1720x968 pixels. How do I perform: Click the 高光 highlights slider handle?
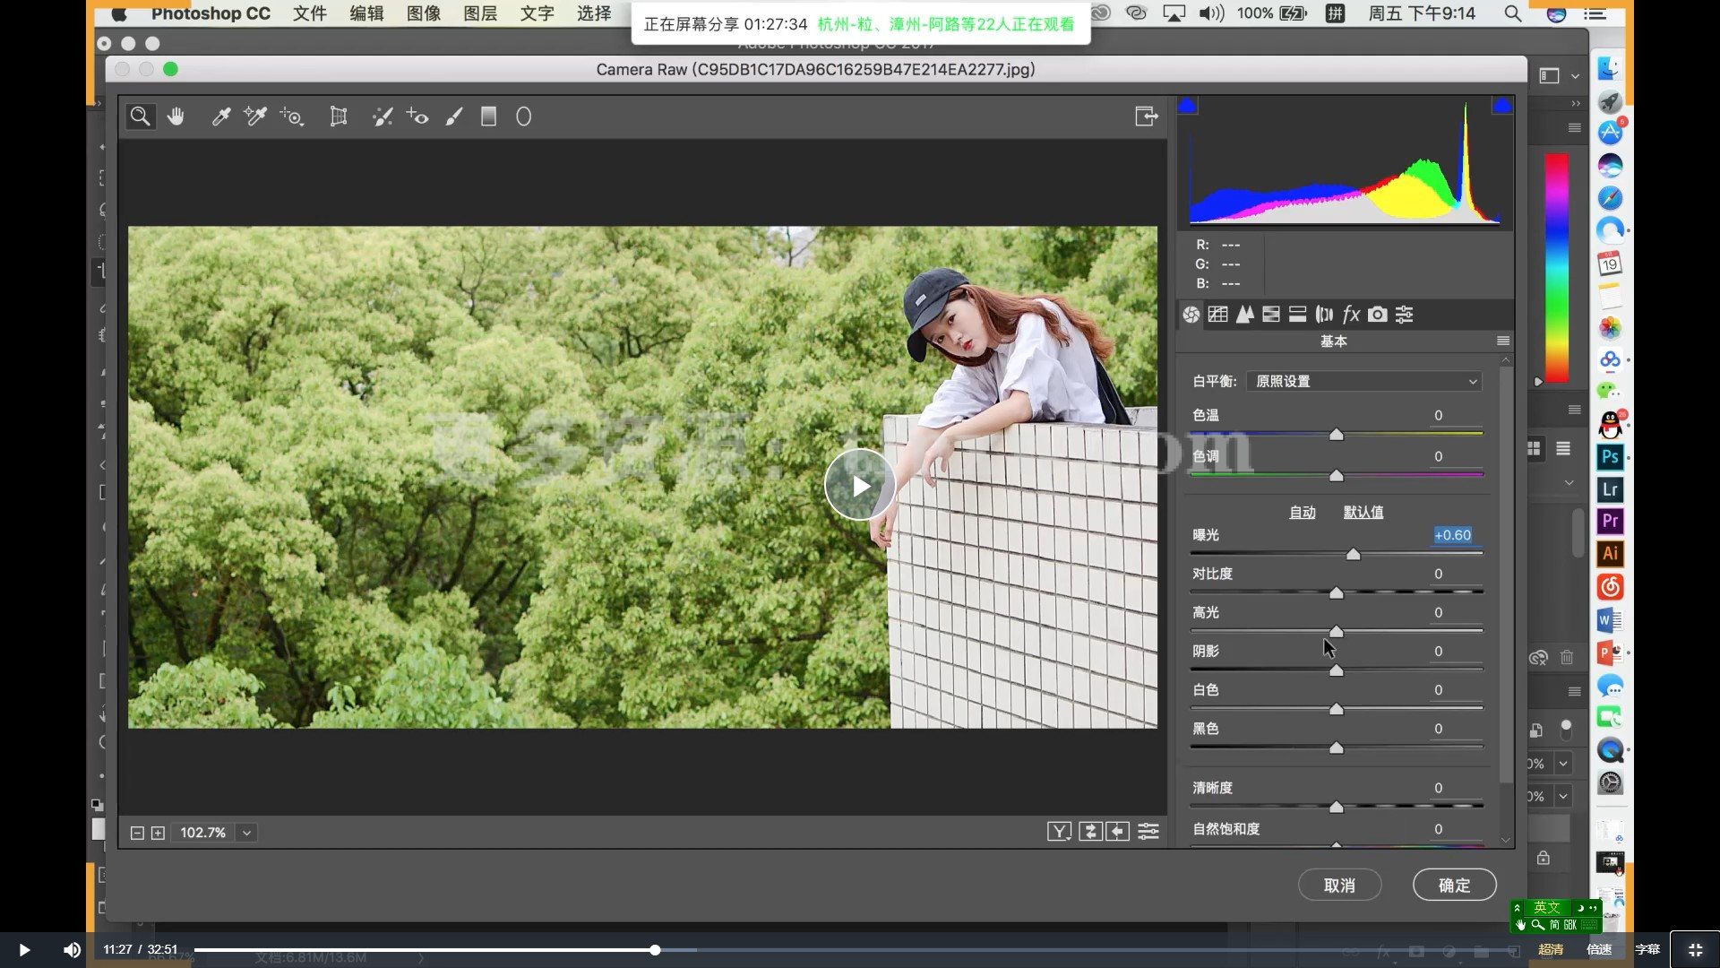[1336, 632]
